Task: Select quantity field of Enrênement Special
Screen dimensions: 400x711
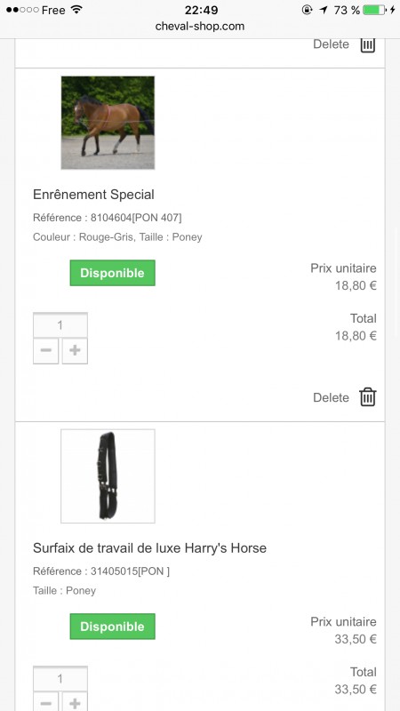Action: [60, 324]
